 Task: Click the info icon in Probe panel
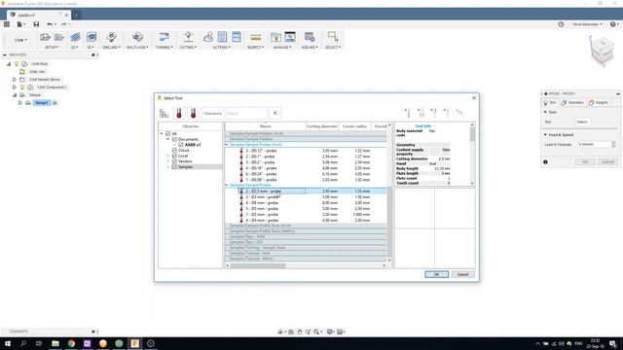pos(545,162)
